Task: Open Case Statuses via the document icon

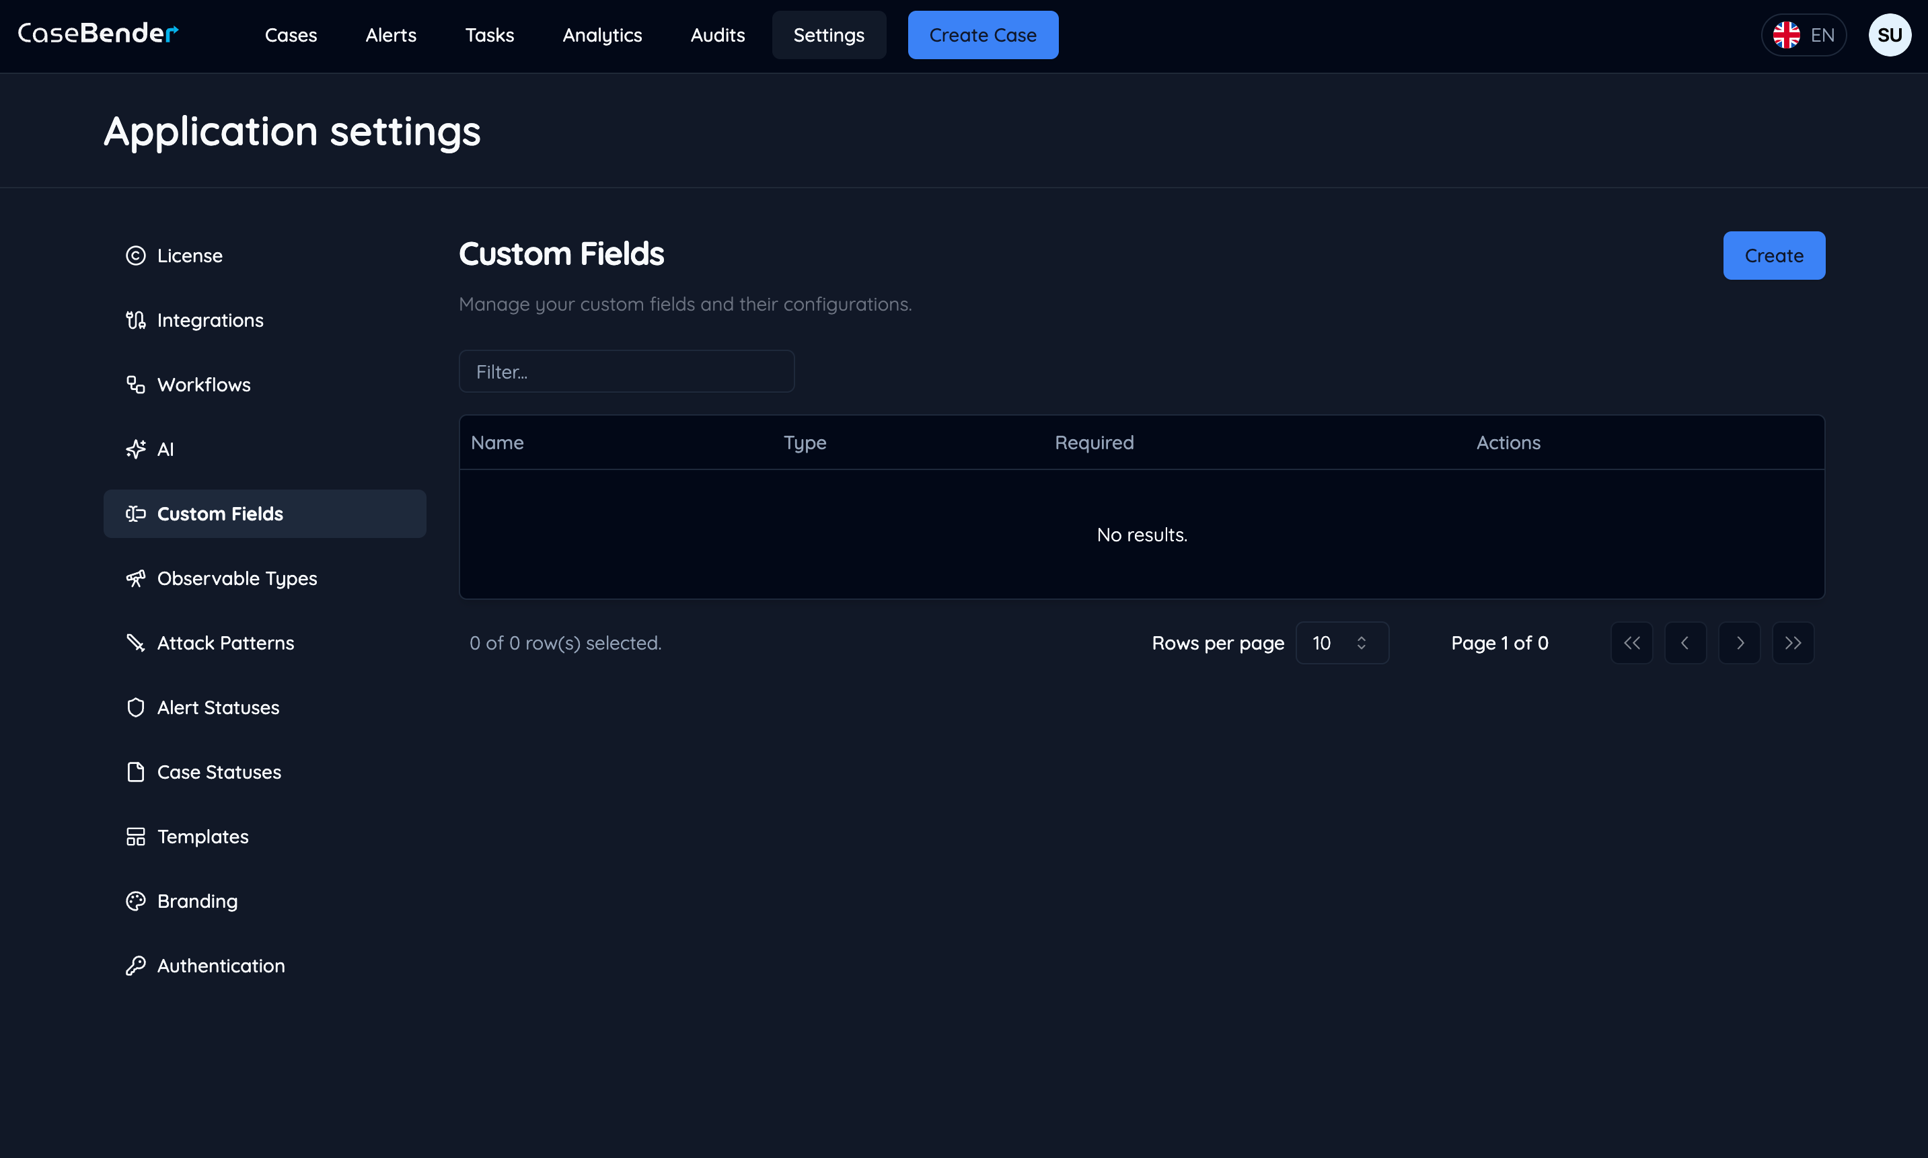Action: 136,772
